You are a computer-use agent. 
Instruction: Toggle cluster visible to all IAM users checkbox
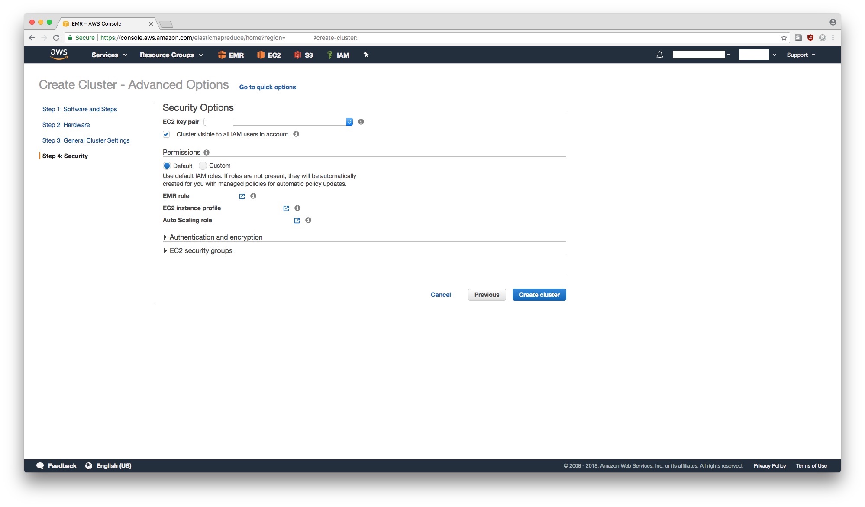click(x=167, y=134)
